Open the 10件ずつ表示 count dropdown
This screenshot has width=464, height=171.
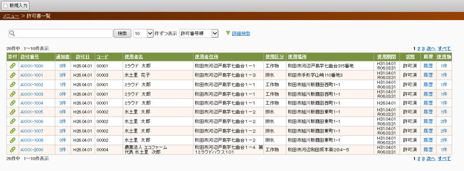(143, 33)
